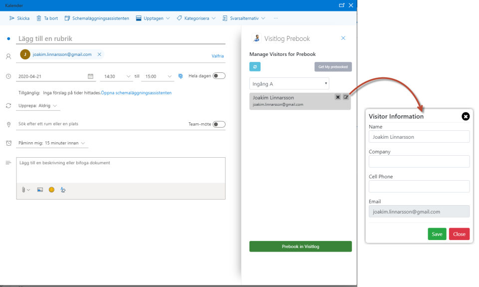Viewport: 479px width, 287px height.
Task: Click the emoji smiley icon
Action: (51, 190)
